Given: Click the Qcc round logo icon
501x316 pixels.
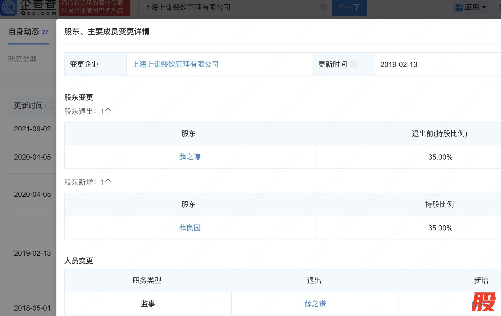Looking at the screenshot, I should click(x=9, y=7).
